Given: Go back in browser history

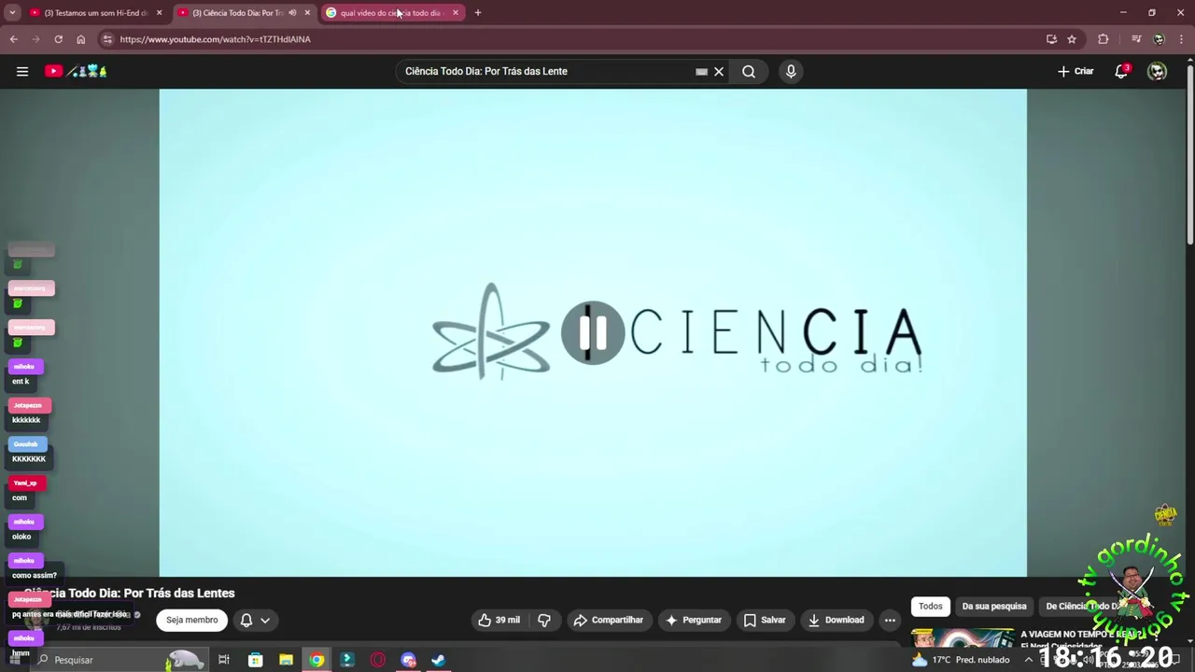Looking at the screenshot, I should [13, 39].
